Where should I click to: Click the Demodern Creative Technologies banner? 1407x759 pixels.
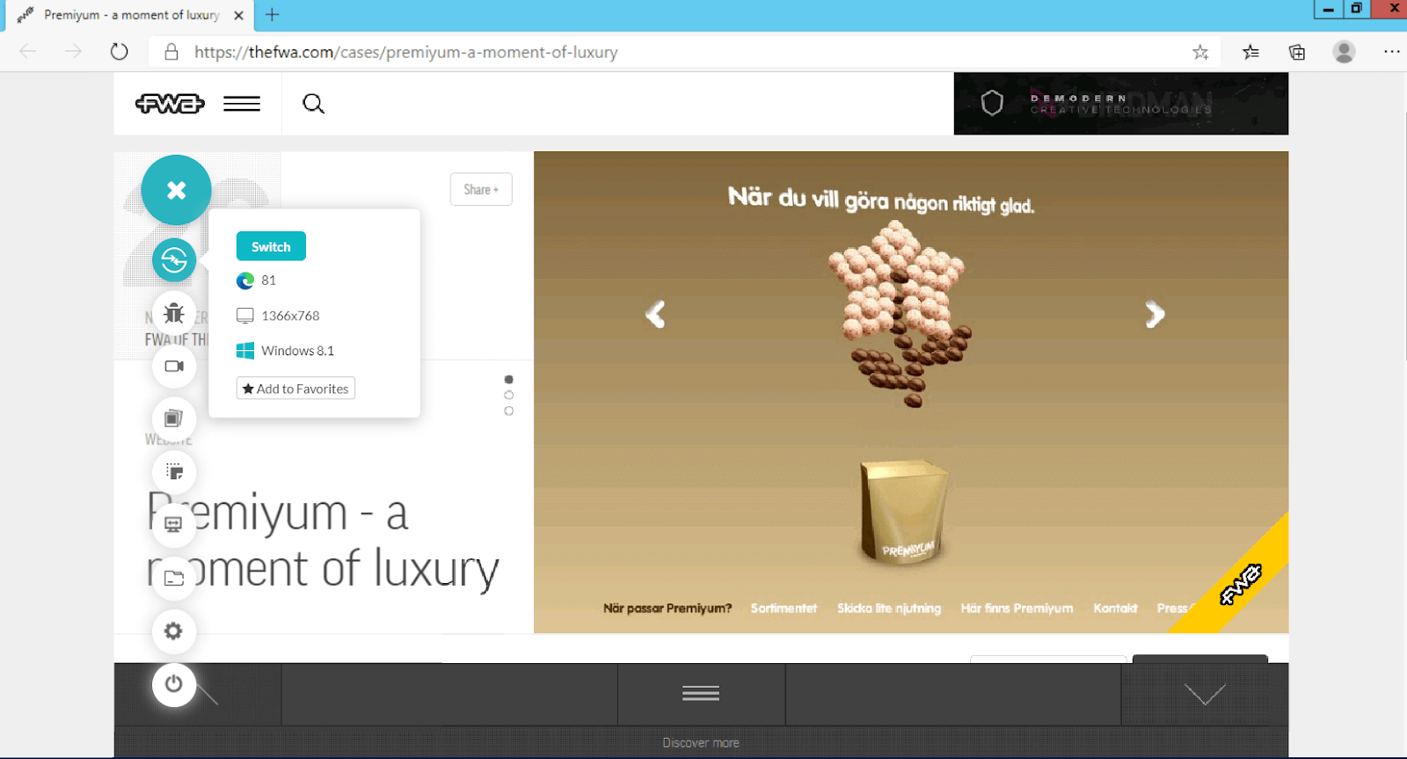1121,104
